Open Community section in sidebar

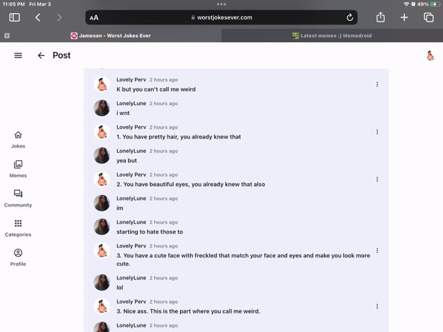click(x=18, y=198)
